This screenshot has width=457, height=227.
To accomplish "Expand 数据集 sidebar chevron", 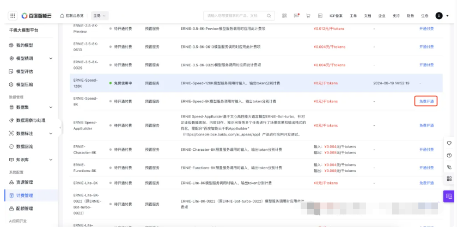I will pyautogui.click(x=51, y=107).
